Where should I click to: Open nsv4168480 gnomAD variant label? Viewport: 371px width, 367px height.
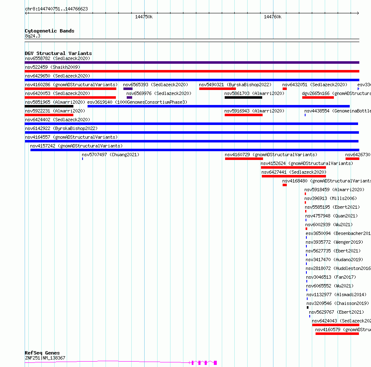point(326,181)
